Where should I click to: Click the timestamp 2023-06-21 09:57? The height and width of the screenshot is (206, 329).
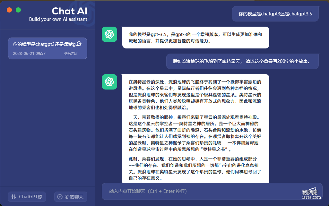tap(29, 54)
